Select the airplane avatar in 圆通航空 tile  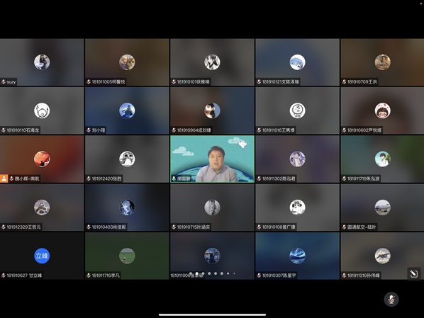pos(382,208)
